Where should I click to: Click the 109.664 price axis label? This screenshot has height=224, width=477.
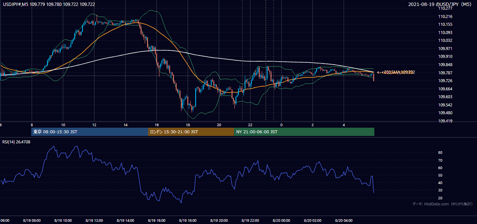pos(445,89)
